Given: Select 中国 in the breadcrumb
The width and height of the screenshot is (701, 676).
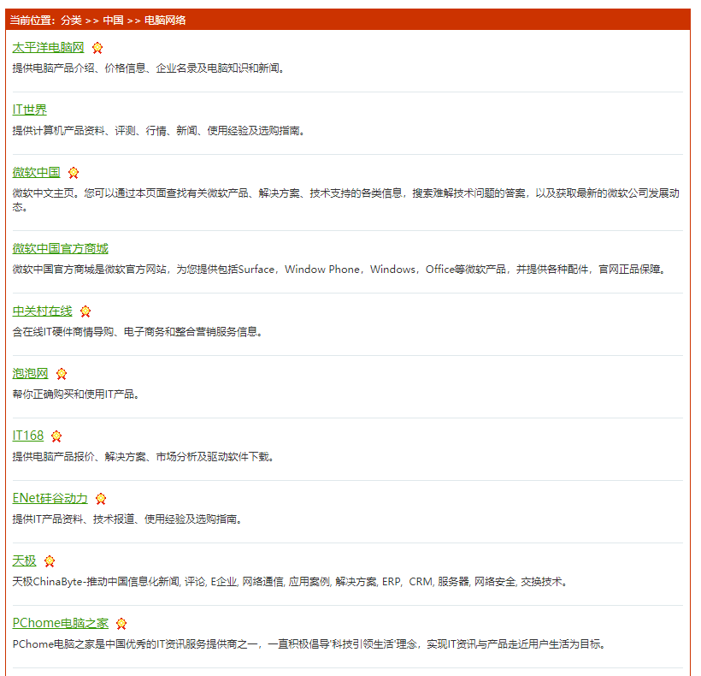Looking at the screenshot, I should tap(113, 21).
